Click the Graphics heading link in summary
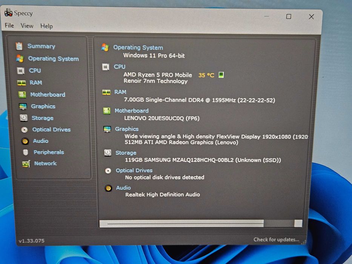 (x=127, y=129)
